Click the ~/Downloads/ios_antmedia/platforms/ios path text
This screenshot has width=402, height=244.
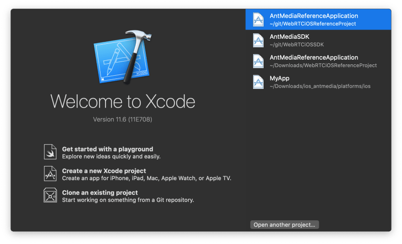(x=320, y=86)
